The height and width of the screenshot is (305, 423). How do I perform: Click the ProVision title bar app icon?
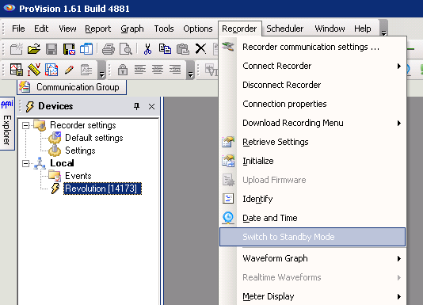coord(10,8)
